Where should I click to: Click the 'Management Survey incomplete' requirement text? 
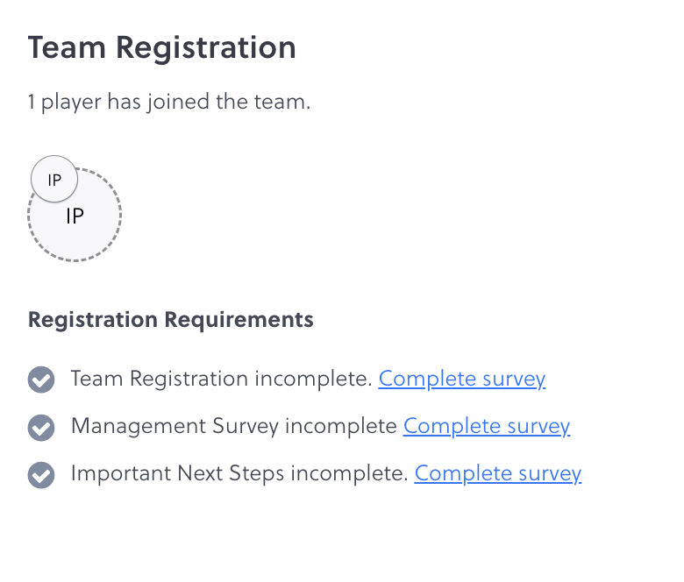point(233,427)
